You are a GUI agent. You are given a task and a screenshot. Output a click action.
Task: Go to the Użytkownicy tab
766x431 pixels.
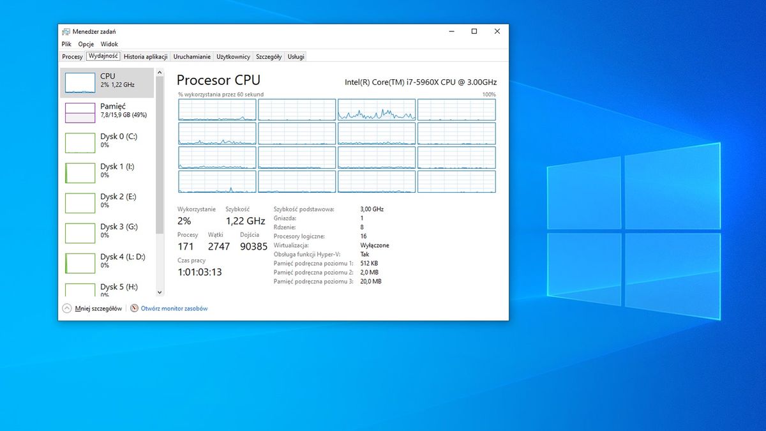point(233,57)
